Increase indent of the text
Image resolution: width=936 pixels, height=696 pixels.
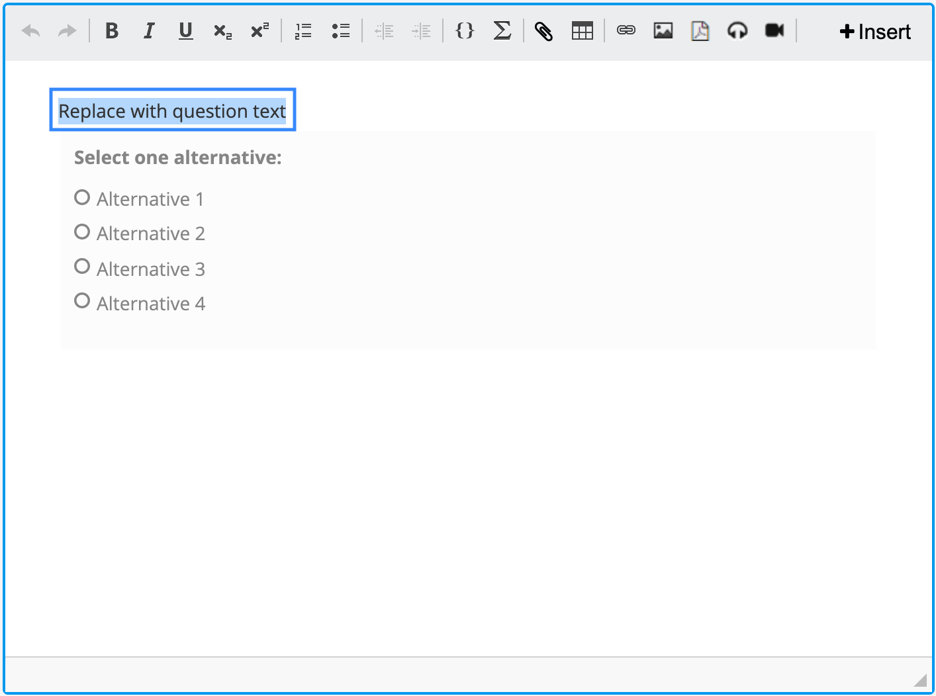(421, 31)
